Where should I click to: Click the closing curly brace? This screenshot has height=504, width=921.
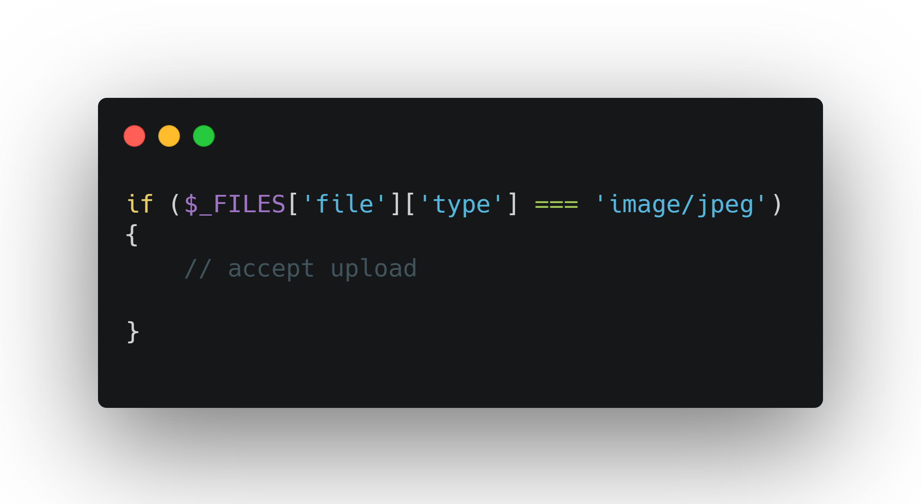[x=133, y=332]
